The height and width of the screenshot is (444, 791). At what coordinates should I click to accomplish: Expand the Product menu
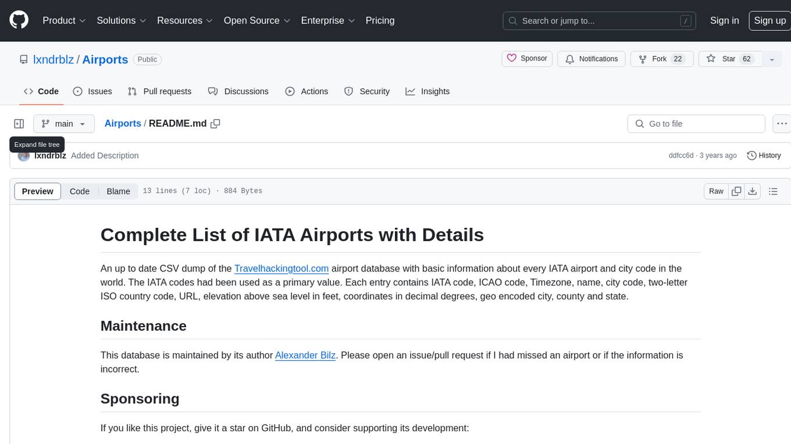(64, 20)
